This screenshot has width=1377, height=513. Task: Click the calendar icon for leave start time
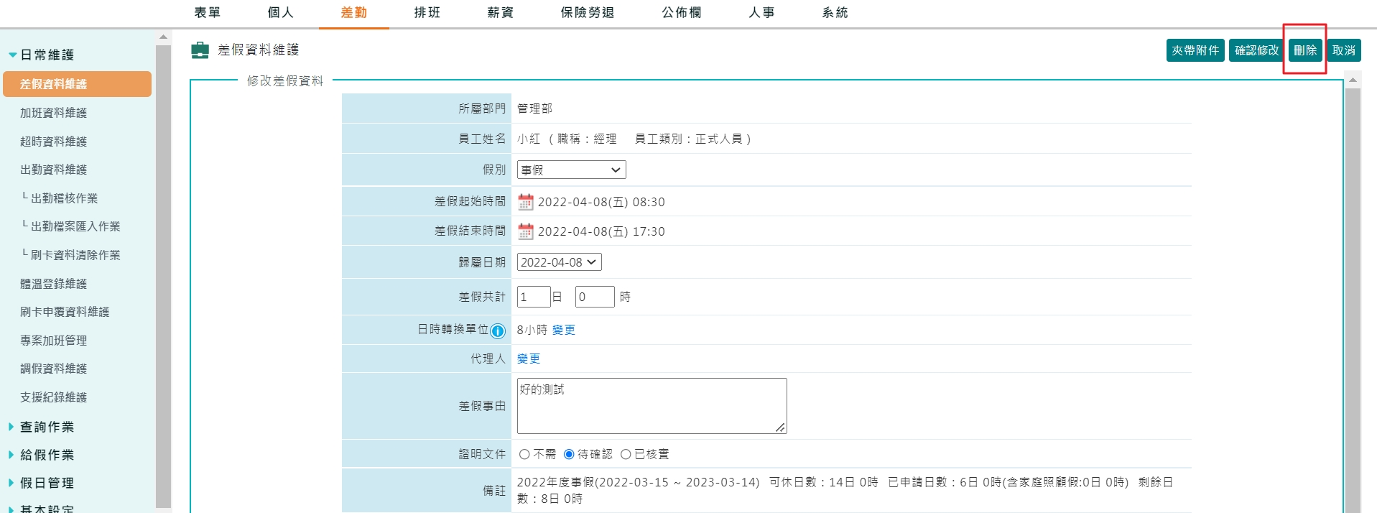click(525, 202)
